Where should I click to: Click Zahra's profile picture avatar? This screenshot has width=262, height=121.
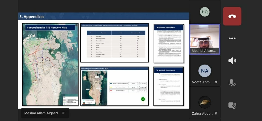coord(205,103)
